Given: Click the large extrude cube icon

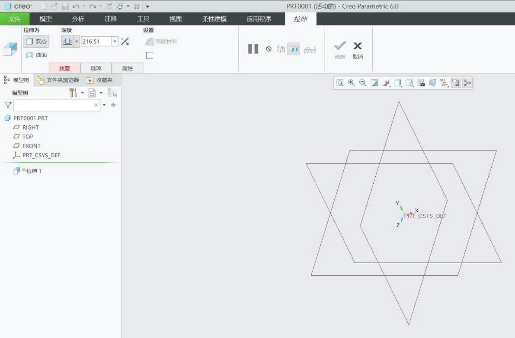Looking at the screenshot, I should [10, 49].
